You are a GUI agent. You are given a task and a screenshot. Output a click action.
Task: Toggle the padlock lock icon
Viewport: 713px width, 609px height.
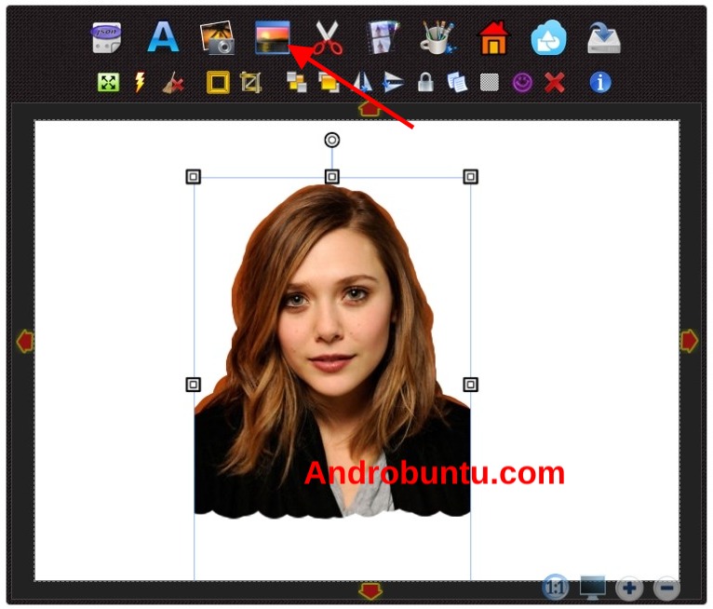(425, 82)
